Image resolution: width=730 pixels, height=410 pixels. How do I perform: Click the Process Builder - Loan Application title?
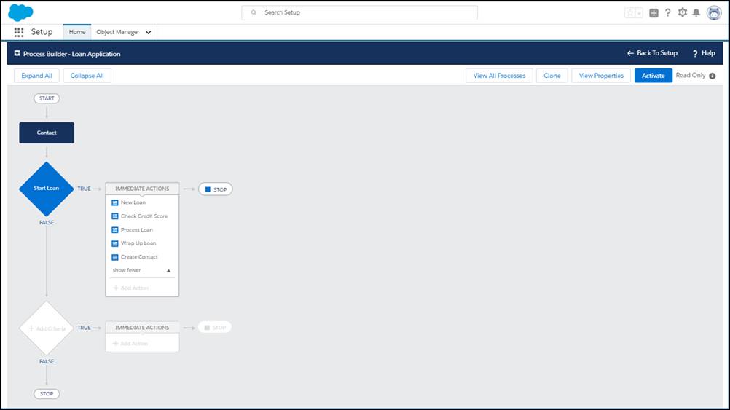pos(71,54)
